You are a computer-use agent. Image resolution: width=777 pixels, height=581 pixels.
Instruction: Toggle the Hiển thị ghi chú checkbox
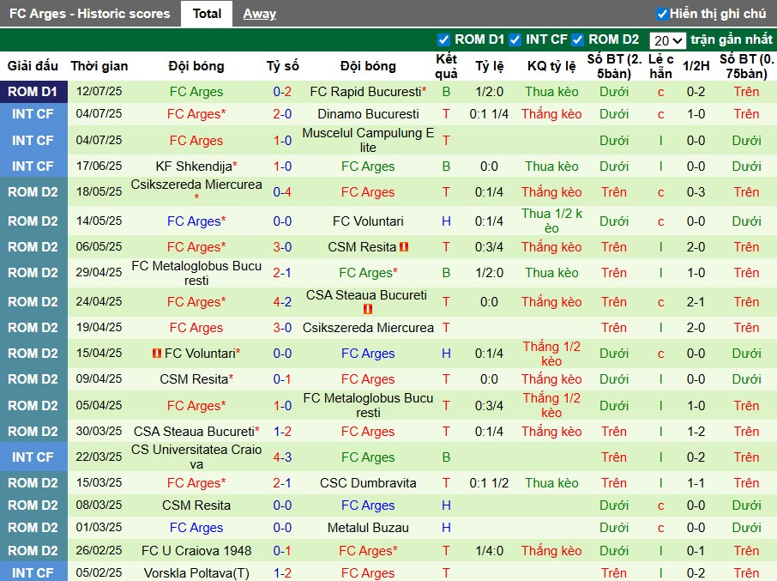(x=661, y=14)
